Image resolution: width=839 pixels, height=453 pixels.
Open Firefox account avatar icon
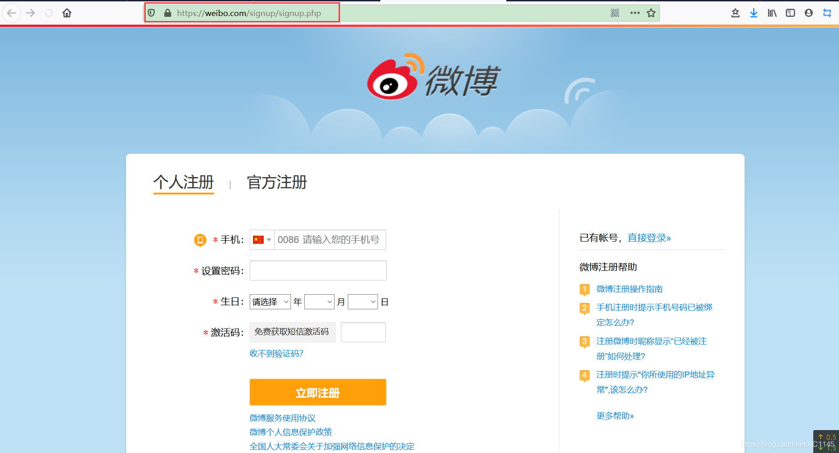coord(809,13)
